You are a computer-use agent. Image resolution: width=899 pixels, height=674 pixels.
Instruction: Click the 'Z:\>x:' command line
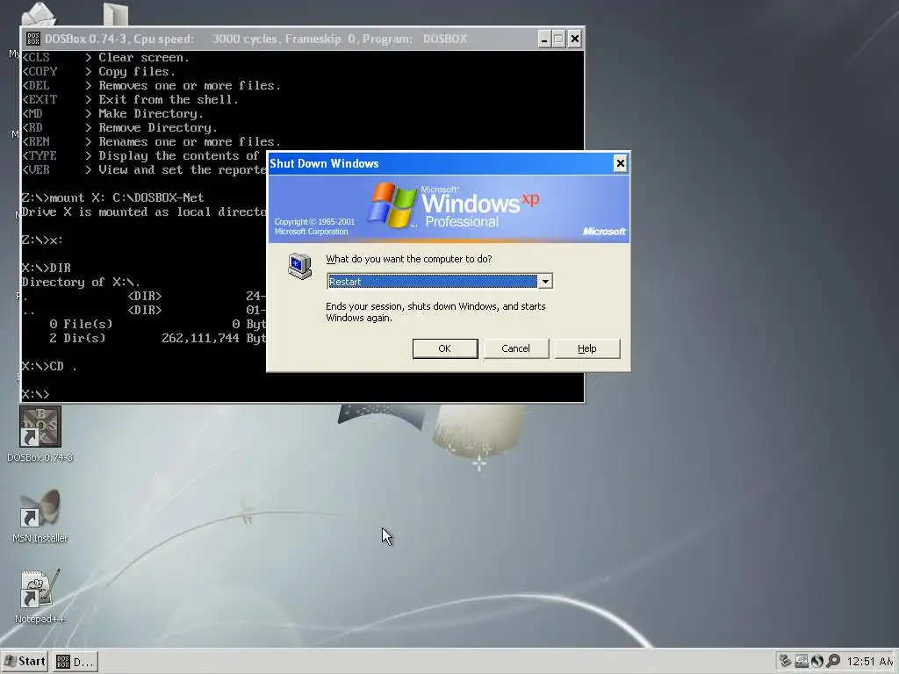click(x=42, y=240)
